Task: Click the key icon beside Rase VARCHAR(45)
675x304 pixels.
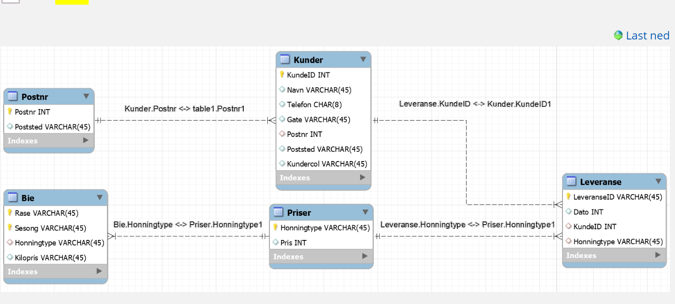Action: (10, 213)
